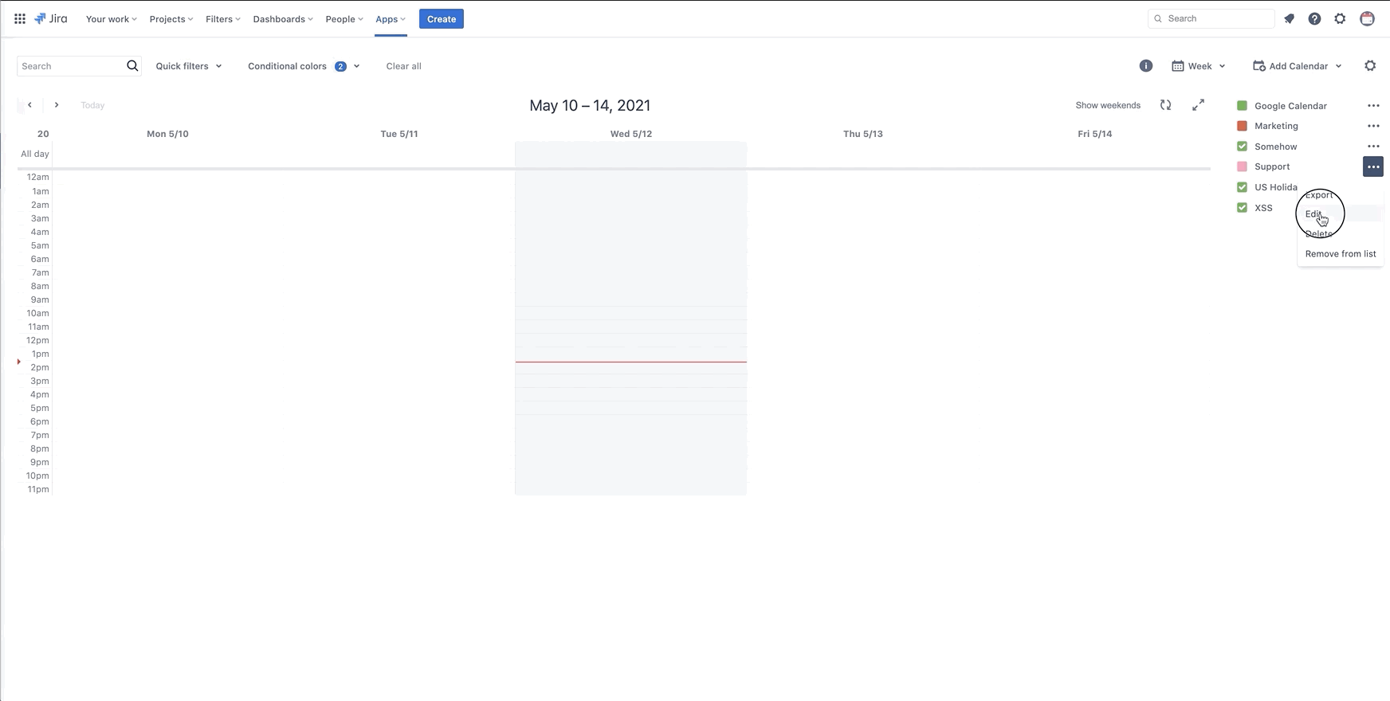Uncheck the Somehow calendar checkbox

[x=1242, y=147]
